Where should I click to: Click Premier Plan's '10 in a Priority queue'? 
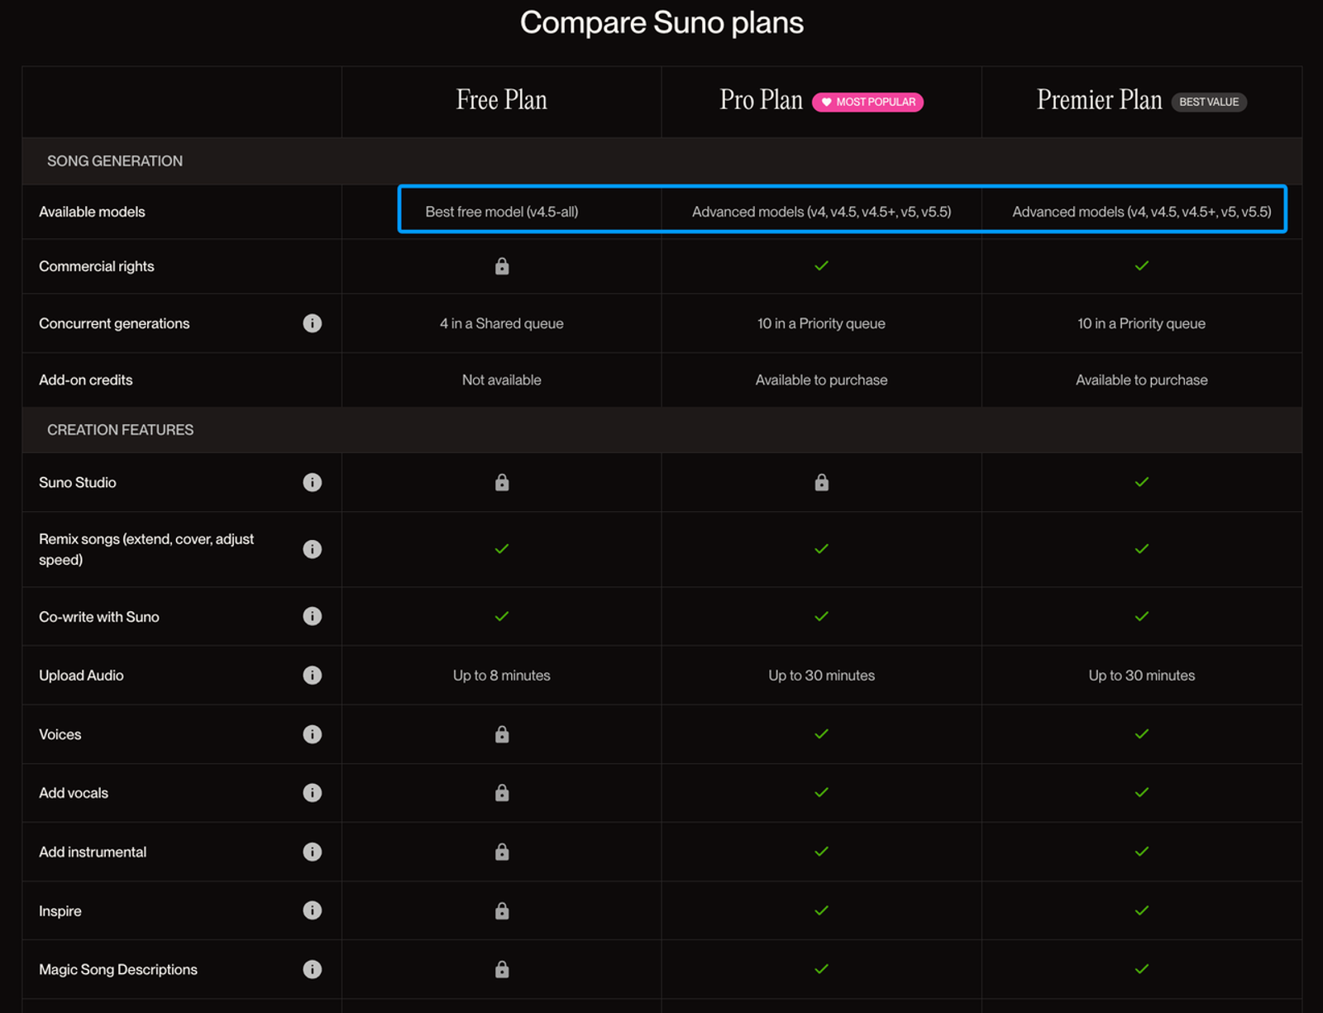coord(1142,323)
